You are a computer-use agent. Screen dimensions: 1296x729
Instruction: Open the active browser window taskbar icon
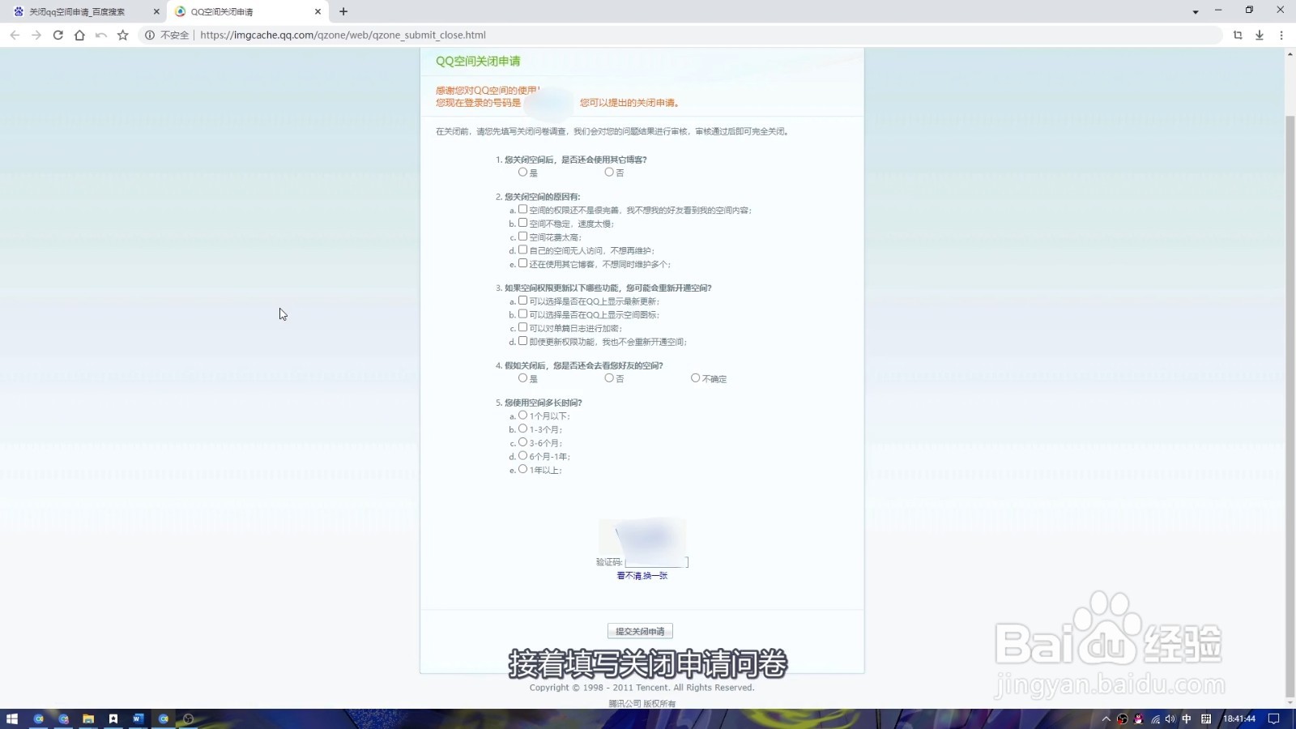click(164, 718)
